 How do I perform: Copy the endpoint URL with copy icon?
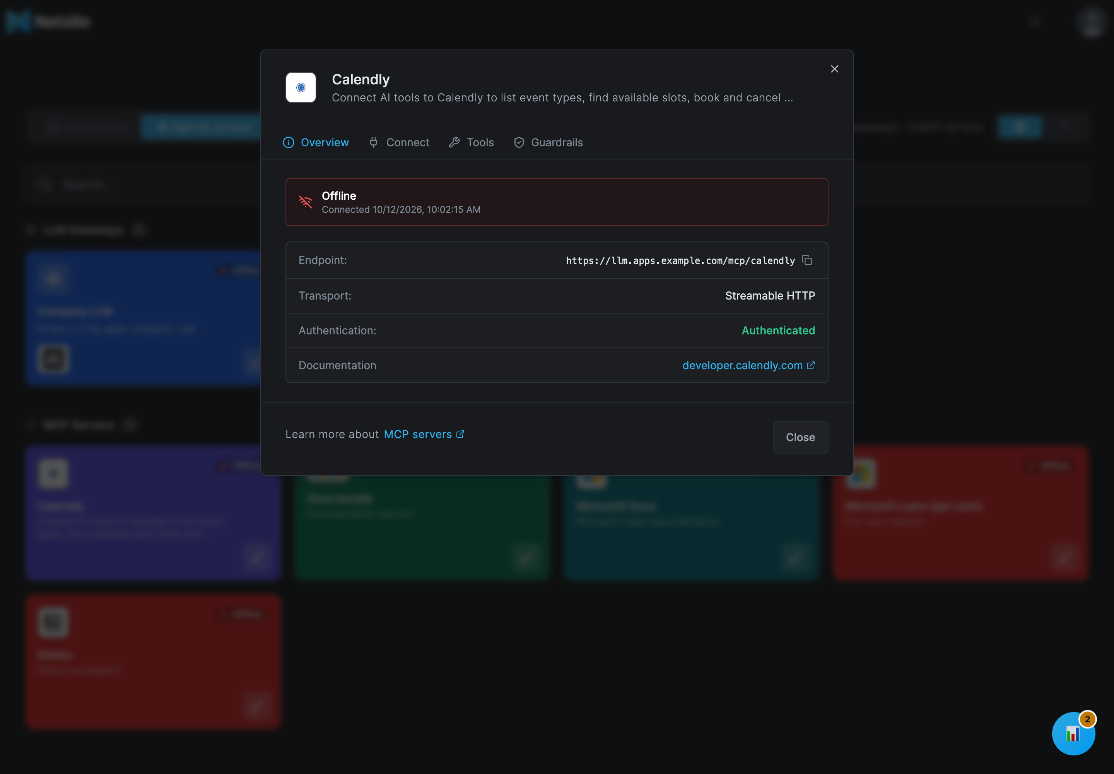point(806,260)
